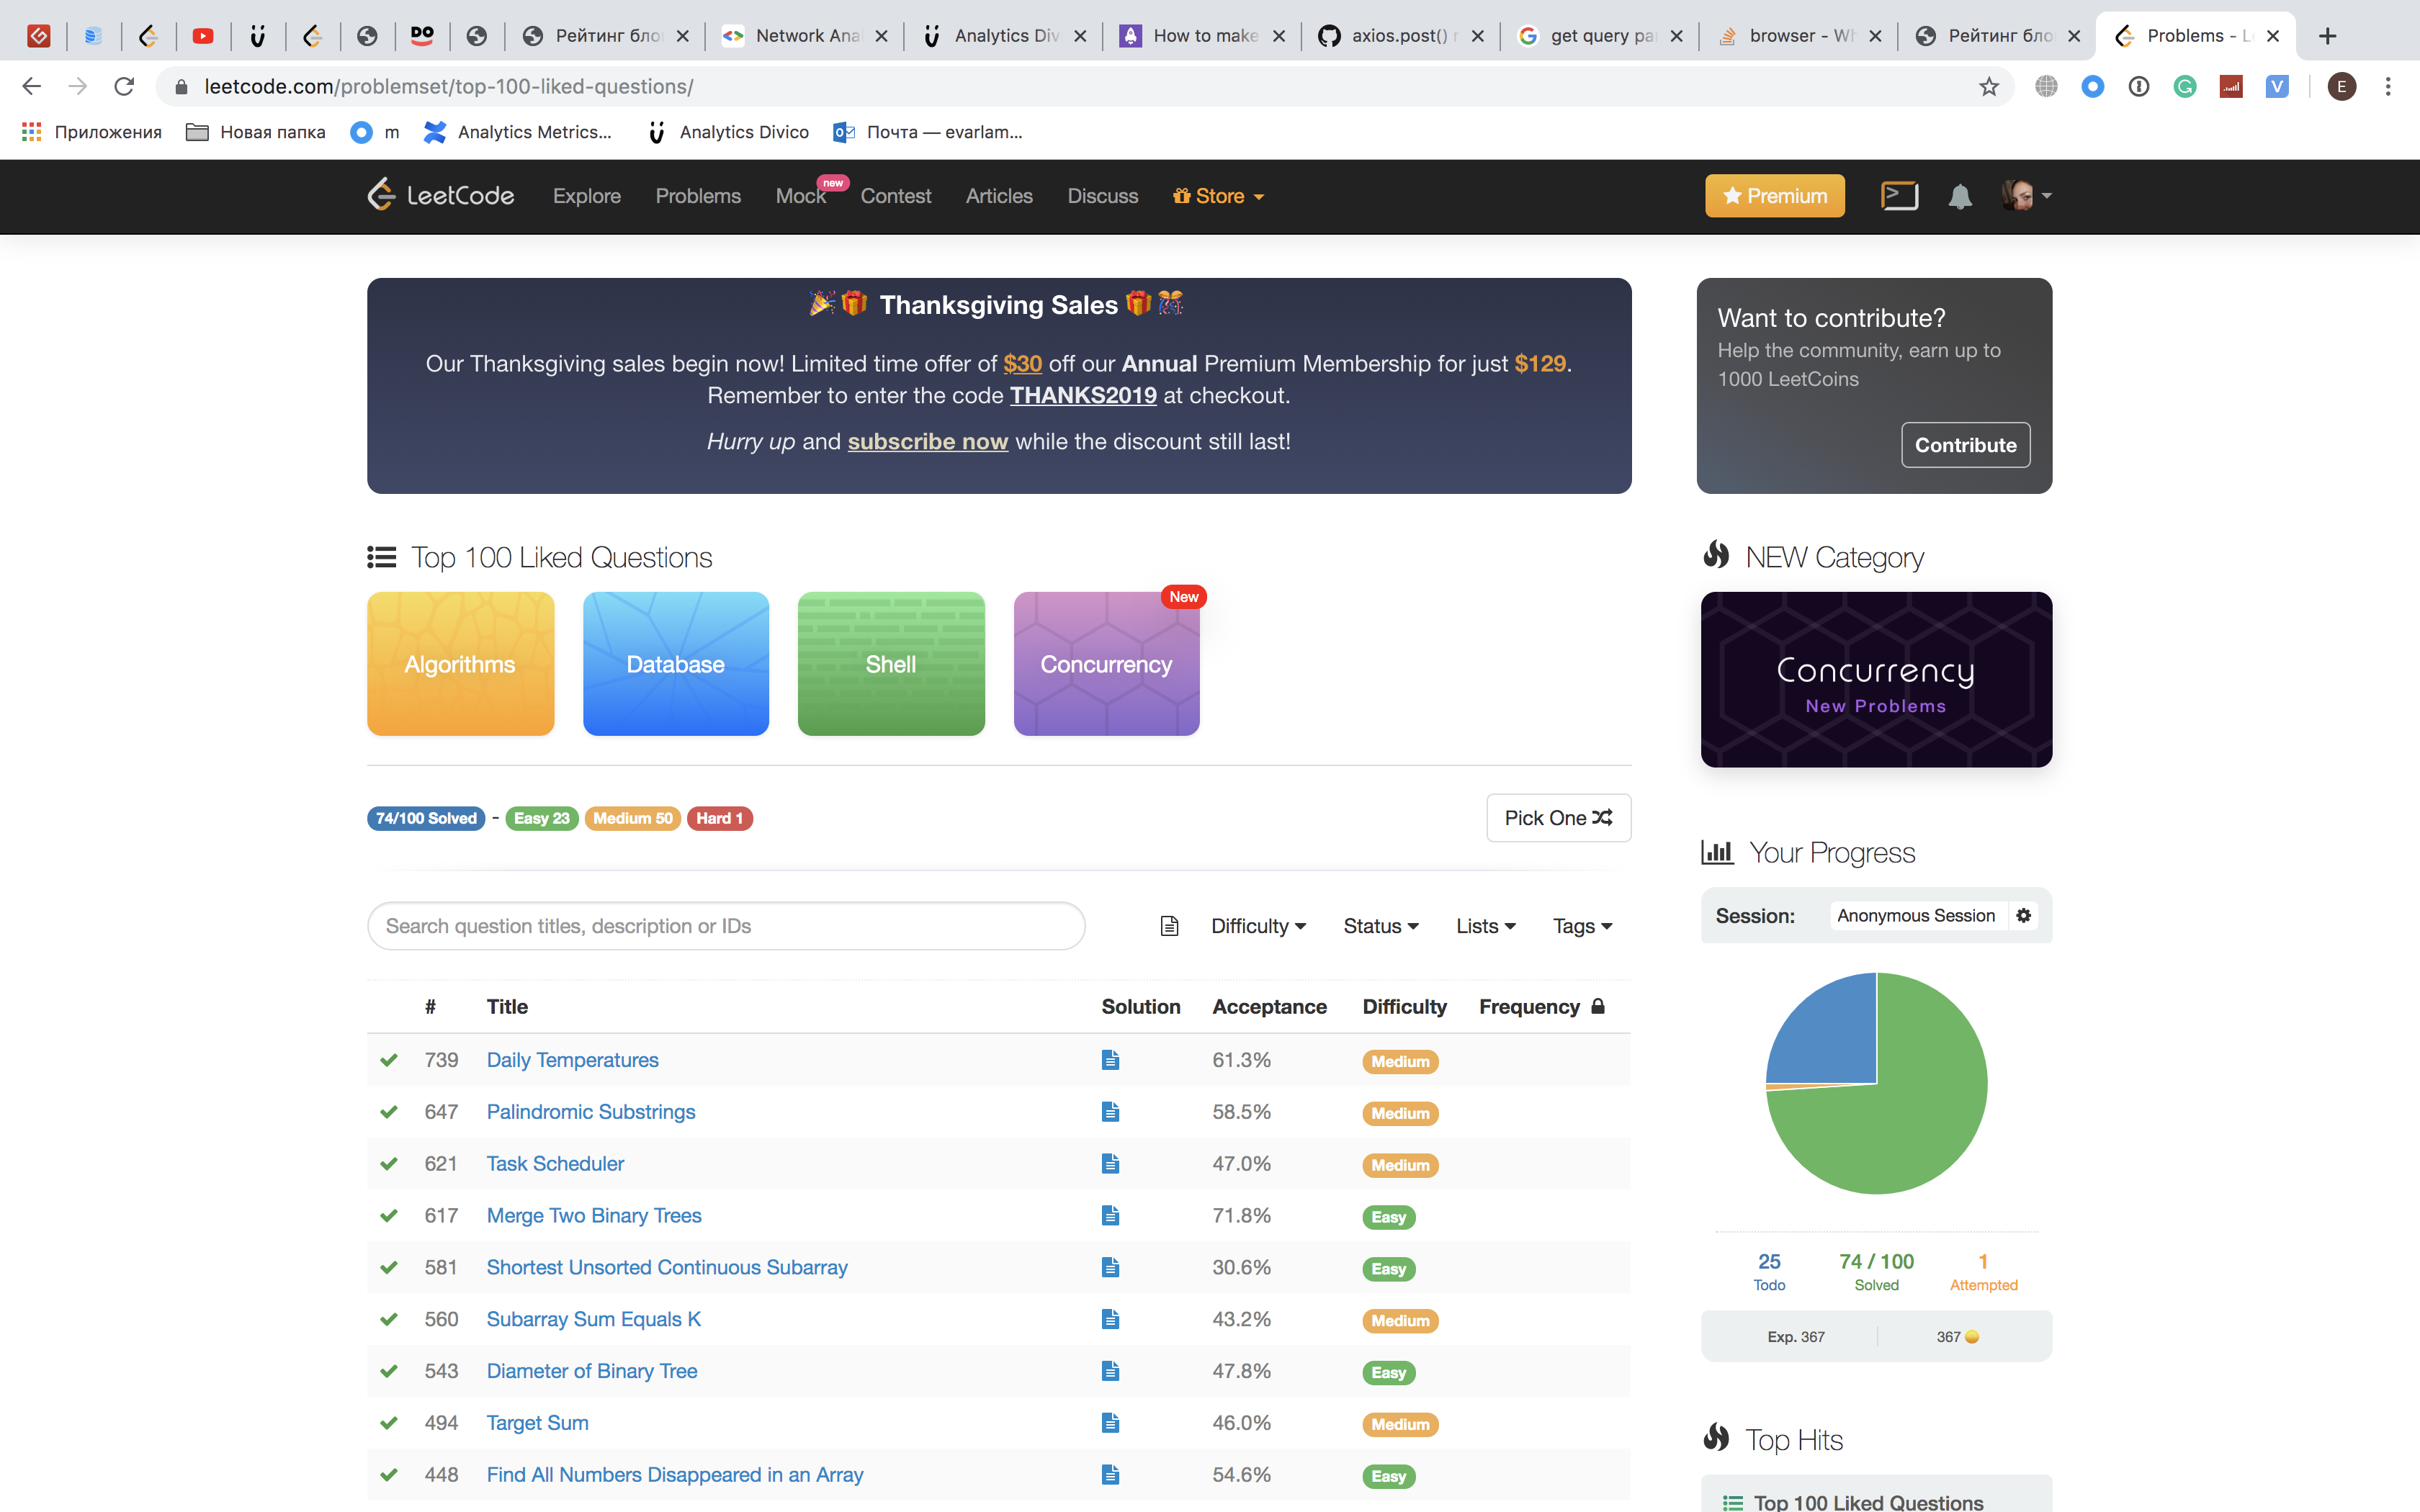Expand the Status filter dropdown
Screen dimensions: 2420x1512
[1381, 926]
